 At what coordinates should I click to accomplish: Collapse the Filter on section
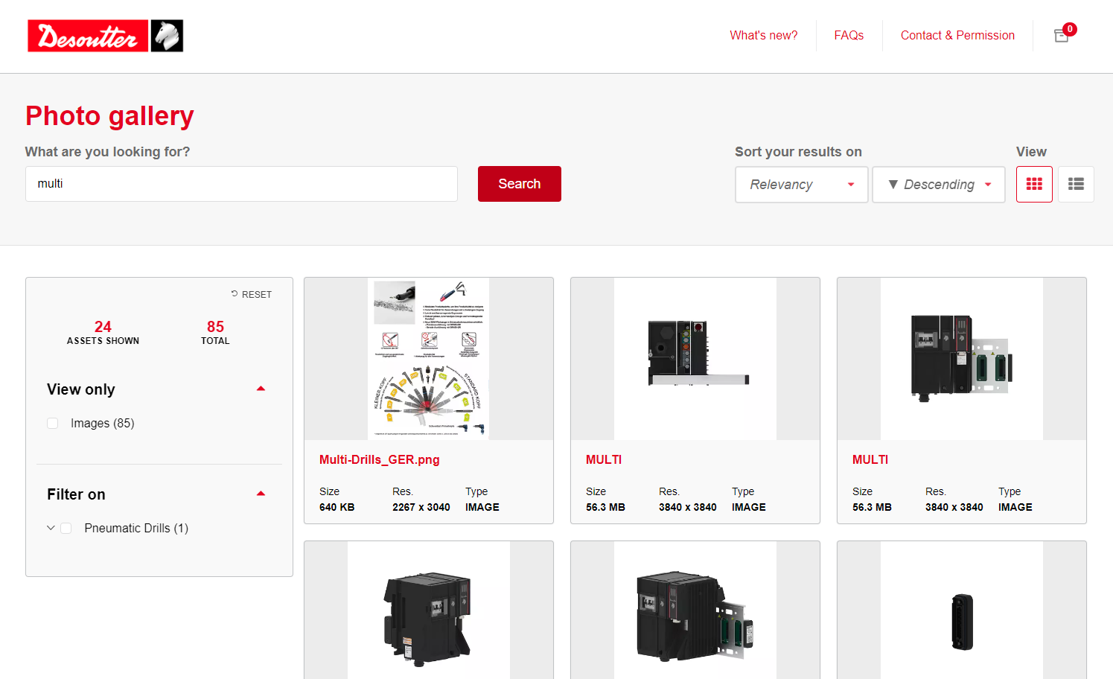click(261, 493)
